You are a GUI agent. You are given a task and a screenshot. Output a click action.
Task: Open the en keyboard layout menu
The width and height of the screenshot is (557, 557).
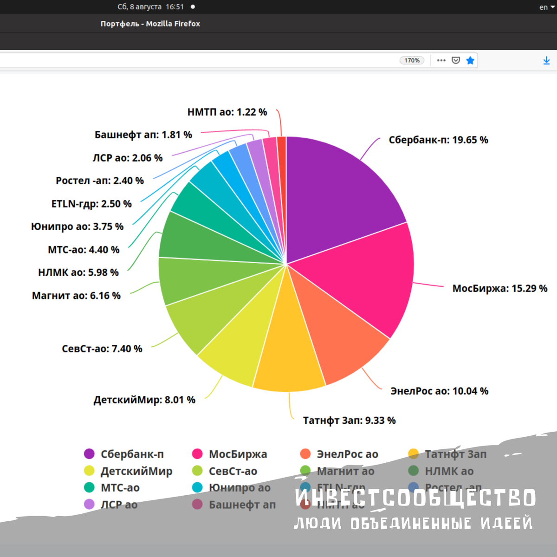pyautogui.click(x=547, y=7)
